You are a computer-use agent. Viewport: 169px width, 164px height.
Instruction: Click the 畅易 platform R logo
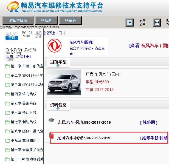[13, 7]
